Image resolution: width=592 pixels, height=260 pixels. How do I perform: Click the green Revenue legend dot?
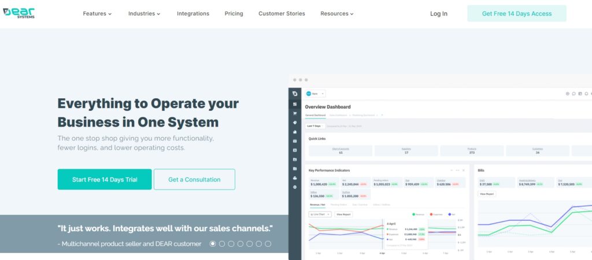click(x=413, y=214)
